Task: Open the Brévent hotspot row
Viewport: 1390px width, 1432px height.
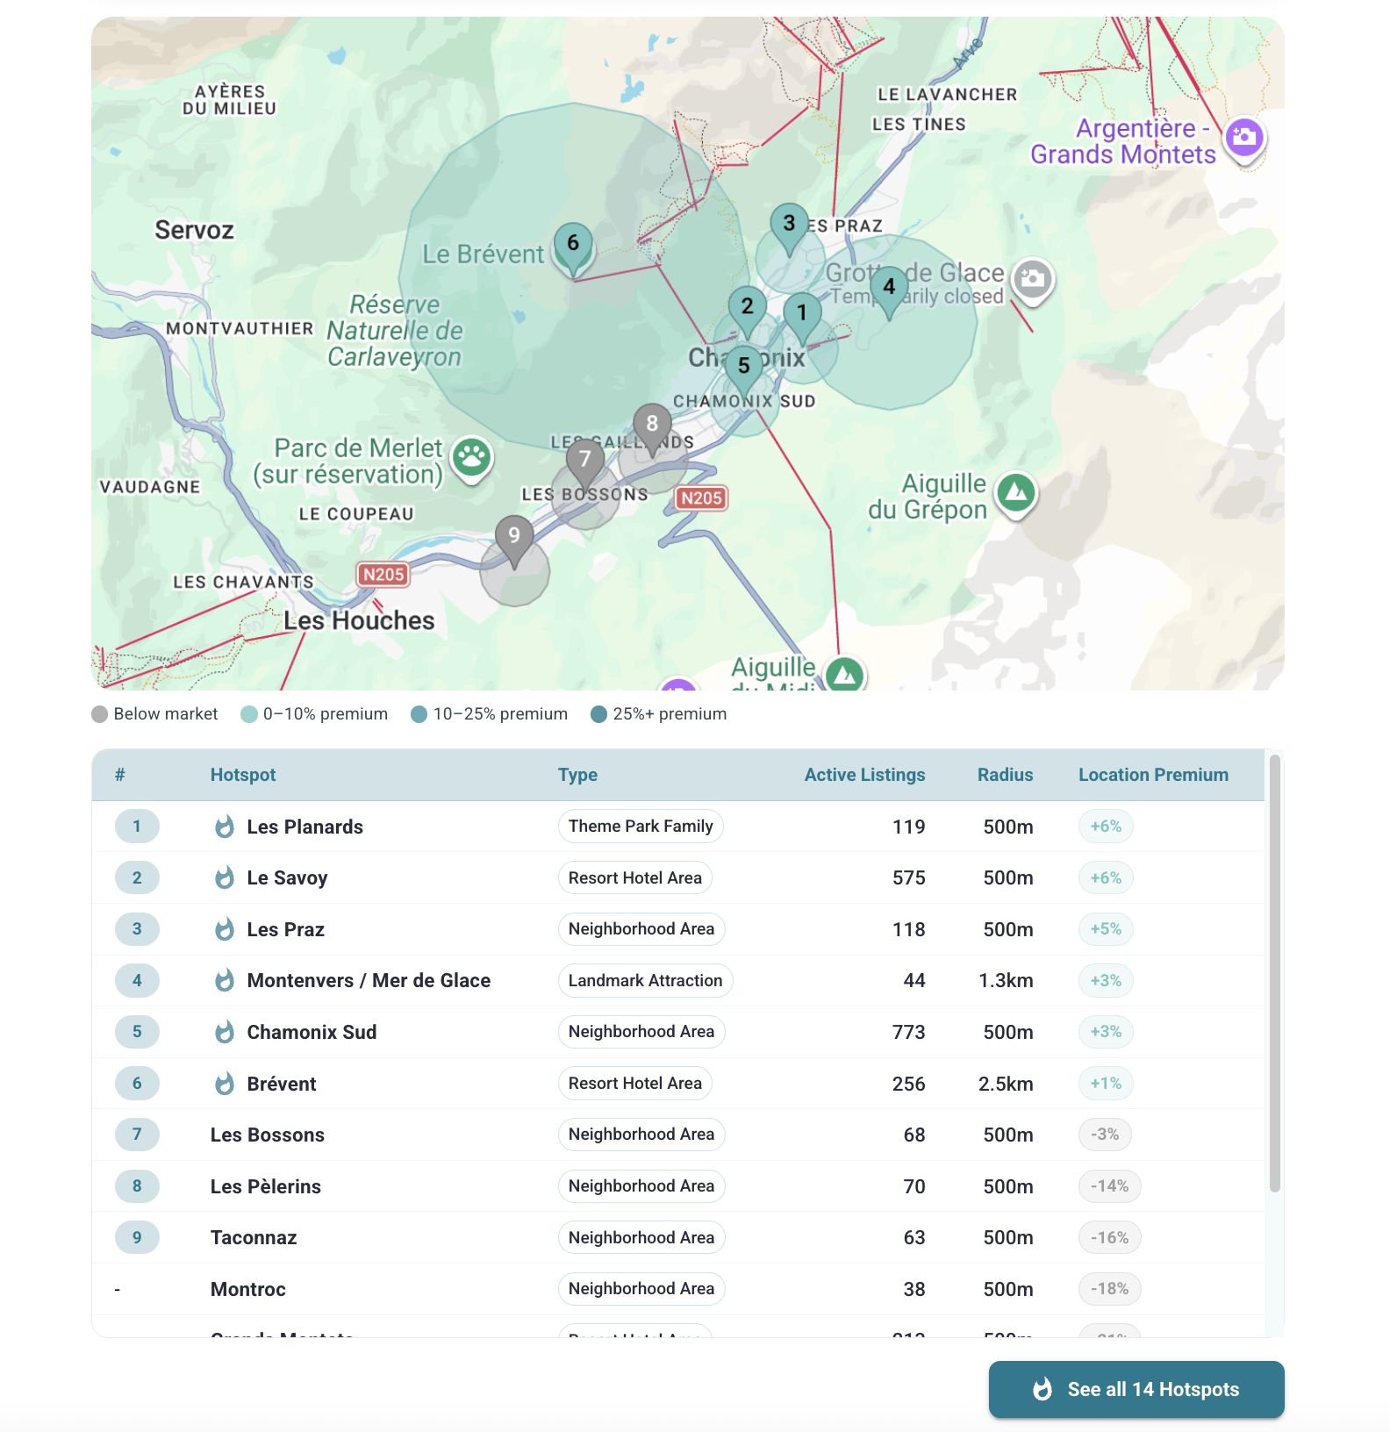Action: coord(677,1084)
